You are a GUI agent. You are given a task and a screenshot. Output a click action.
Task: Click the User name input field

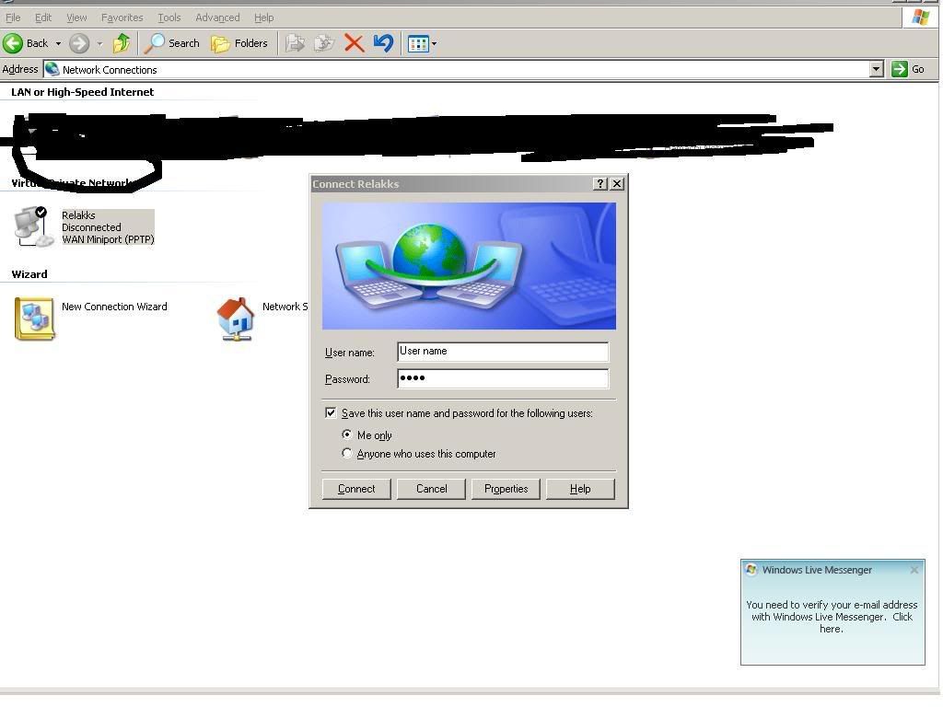point(503,352)
